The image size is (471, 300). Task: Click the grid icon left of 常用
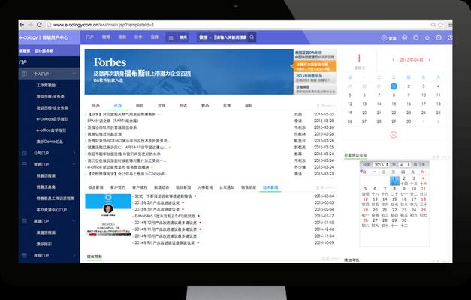click(x=171, y=37)
